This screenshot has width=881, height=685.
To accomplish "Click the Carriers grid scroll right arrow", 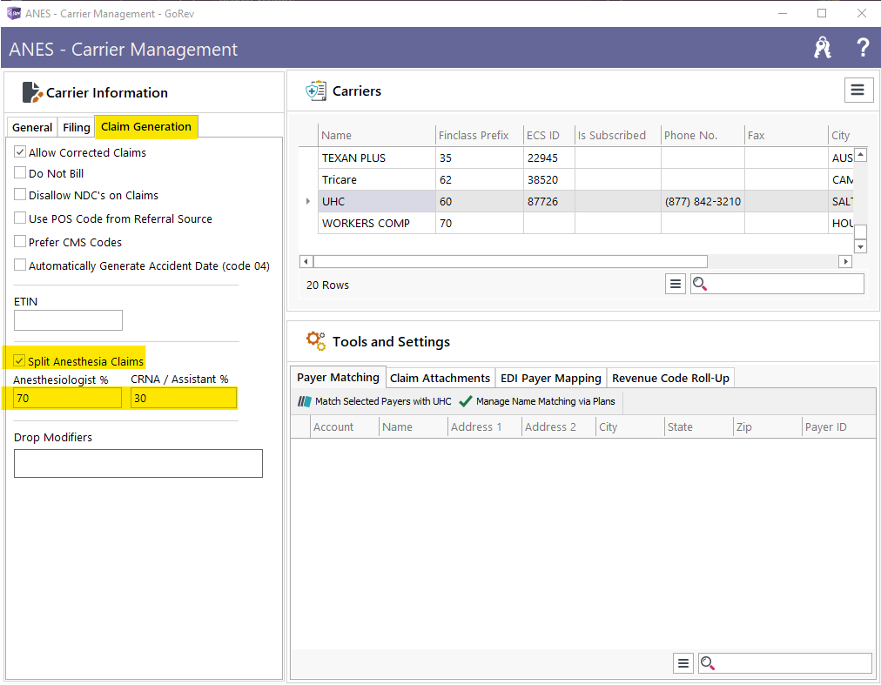I will pos(845,261).
